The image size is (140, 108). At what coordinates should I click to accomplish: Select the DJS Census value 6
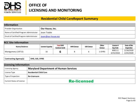(x=89, y=52)
